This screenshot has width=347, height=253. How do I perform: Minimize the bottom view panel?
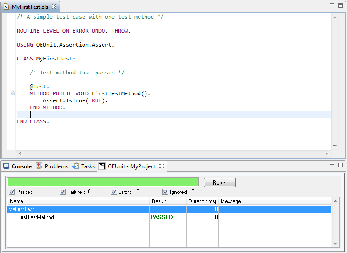[332, 164]
